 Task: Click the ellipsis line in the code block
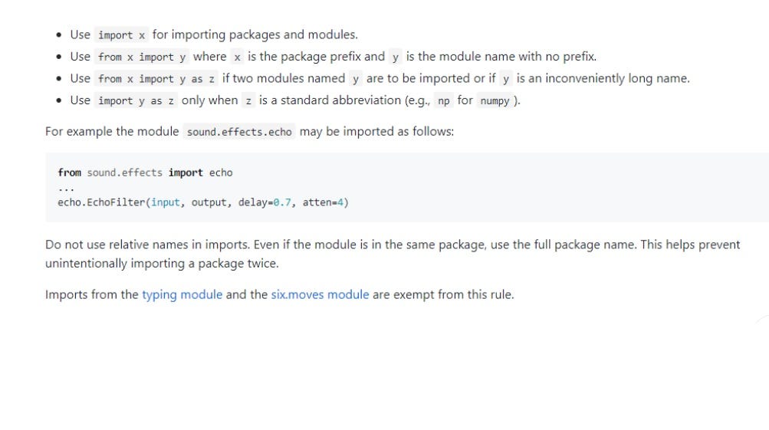click(x=66, y=189)
